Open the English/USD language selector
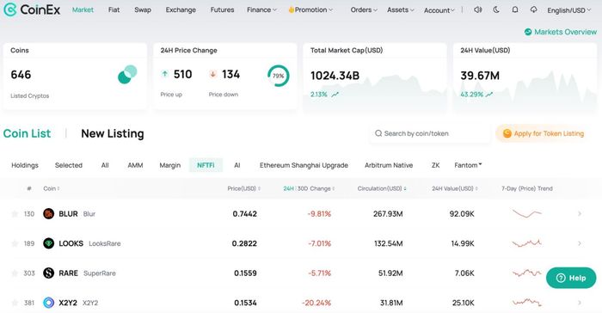602x313 pixels. pyautogui.click(x=569, y=10)
